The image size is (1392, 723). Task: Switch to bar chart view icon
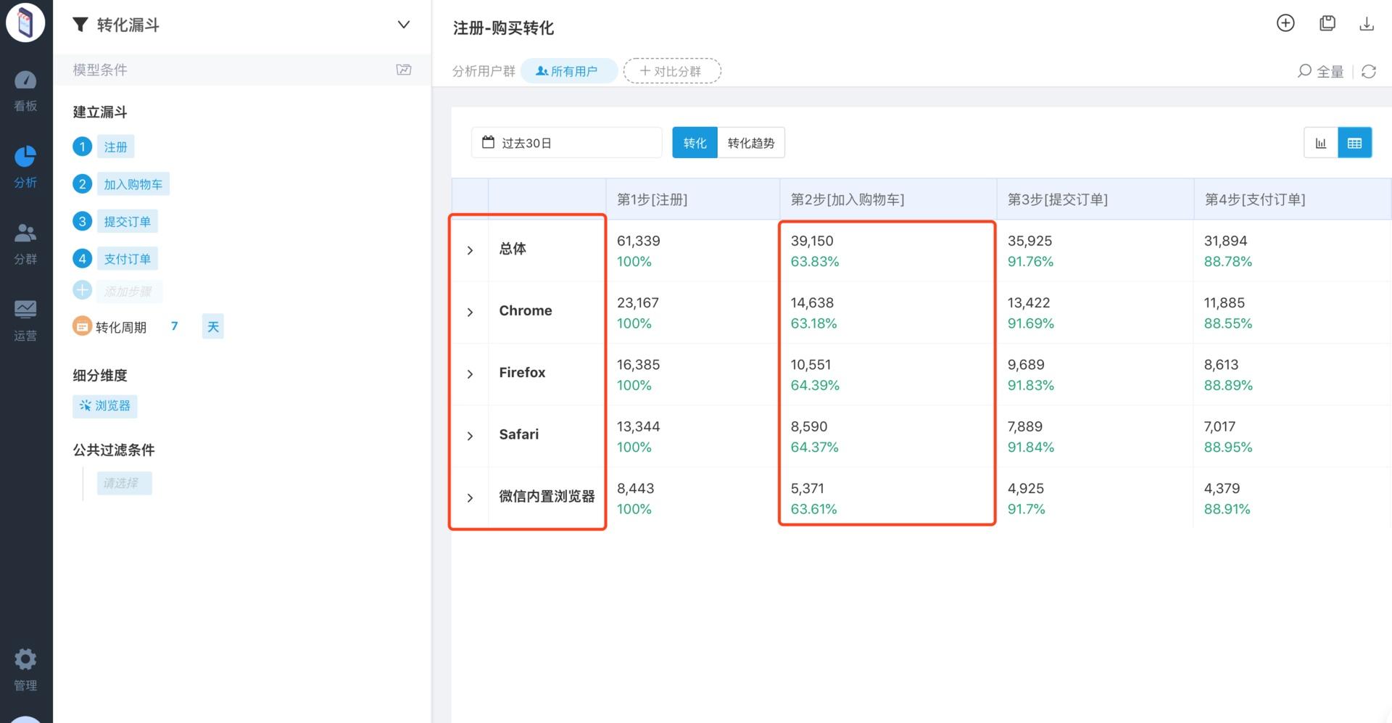1321,143
